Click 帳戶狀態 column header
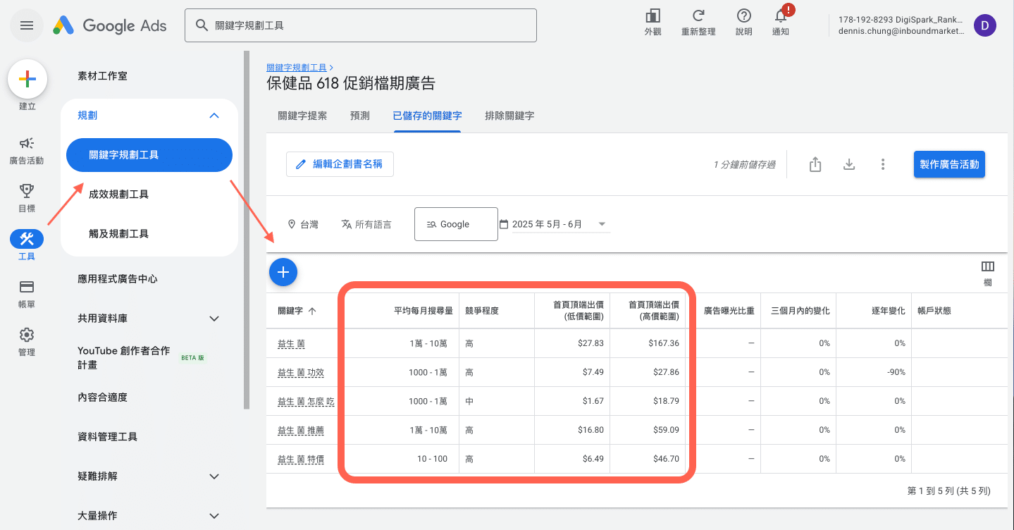The image size is (1014, 530). coord(934,310)
